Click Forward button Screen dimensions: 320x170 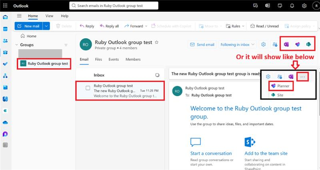tap(134, 26)
